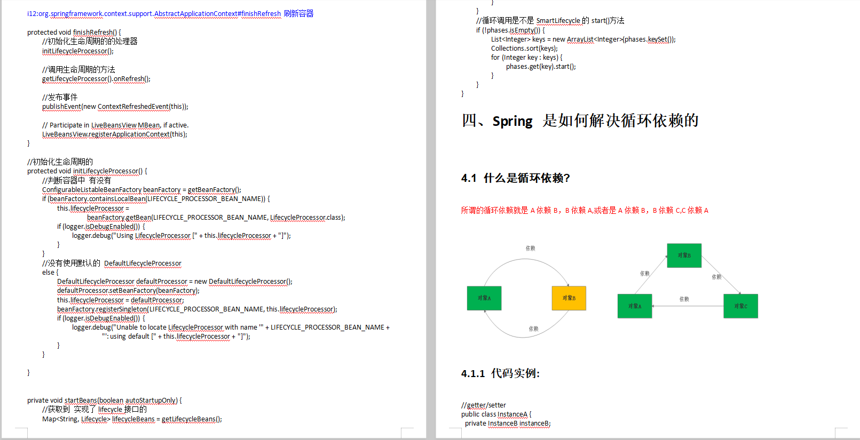Click 'public class InstanceA {' line

[x=496, y=414]
